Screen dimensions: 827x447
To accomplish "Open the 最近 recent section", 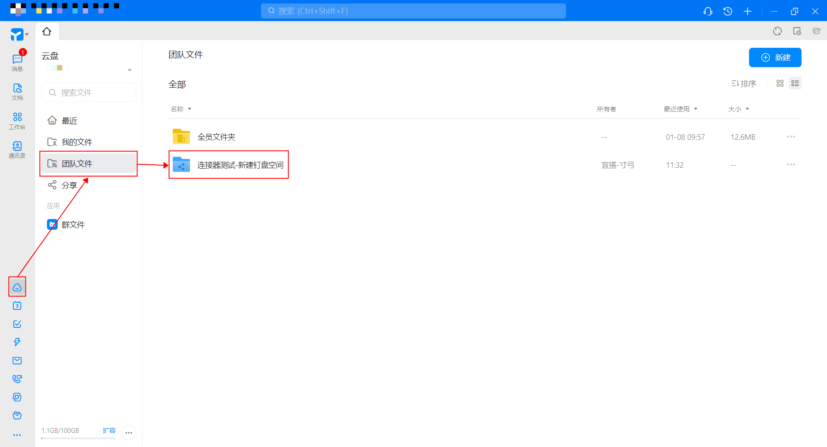I will tap(88, 120).
